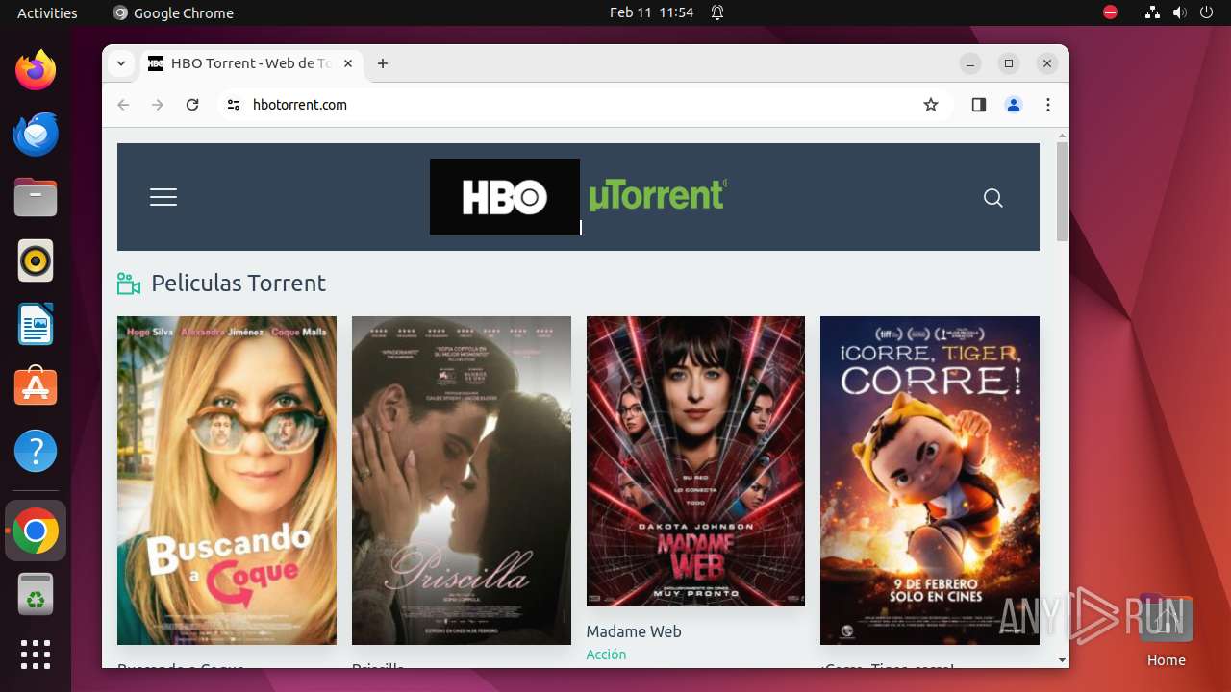1231x692 pixels.
Task: Click the Peliculas Torrent camera icon
Action: click(x=129, y=284)
